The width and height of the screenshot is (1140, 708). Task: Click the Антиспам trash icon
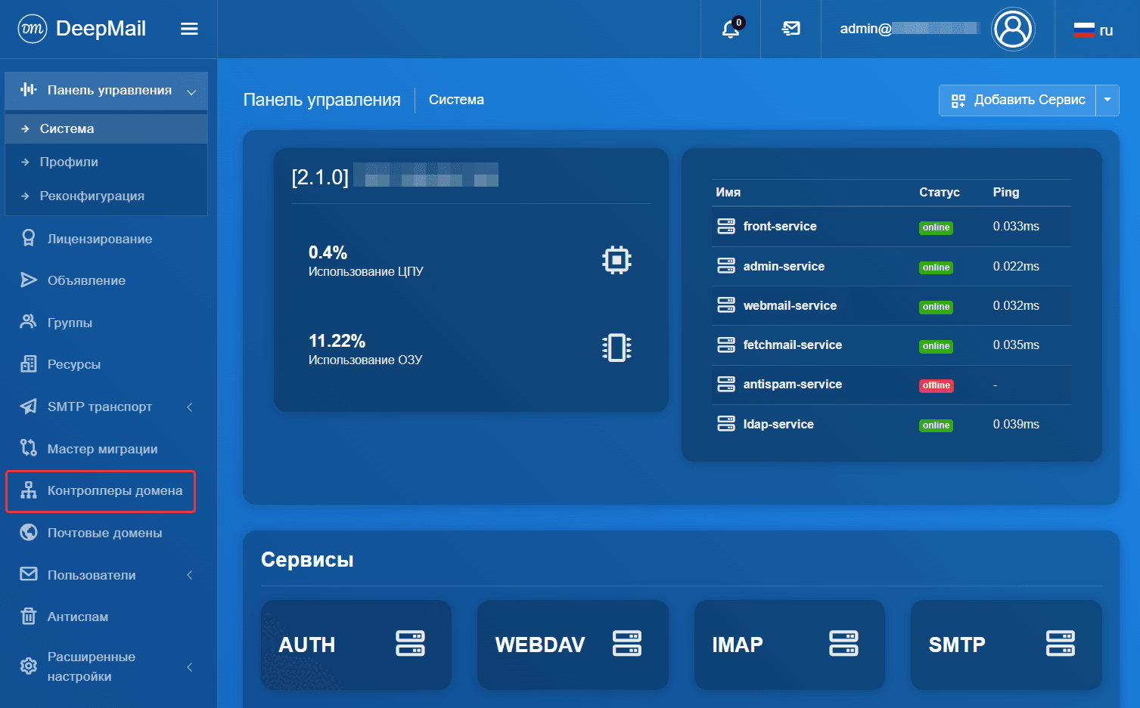29,617
